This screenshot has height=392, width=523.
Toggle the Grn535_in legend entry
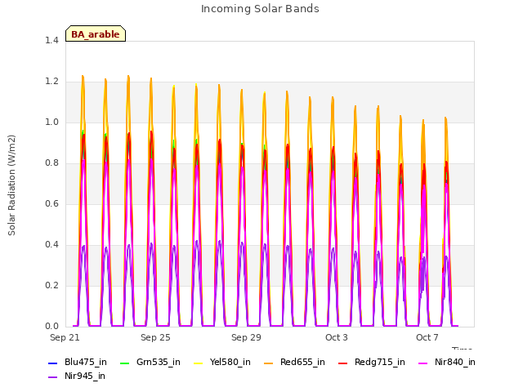150,363
